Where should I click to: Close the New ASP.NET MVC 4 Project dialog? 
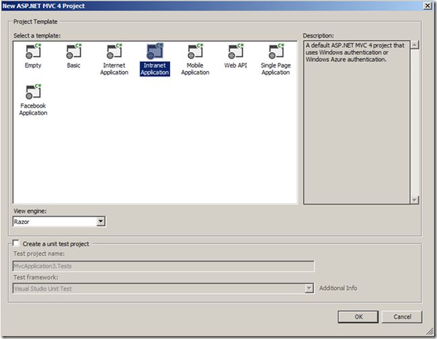pos(428,5)
